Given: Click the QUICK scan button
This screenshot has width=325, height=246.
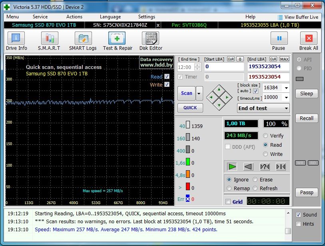Looking at the screenshot, I should (190, 108).
